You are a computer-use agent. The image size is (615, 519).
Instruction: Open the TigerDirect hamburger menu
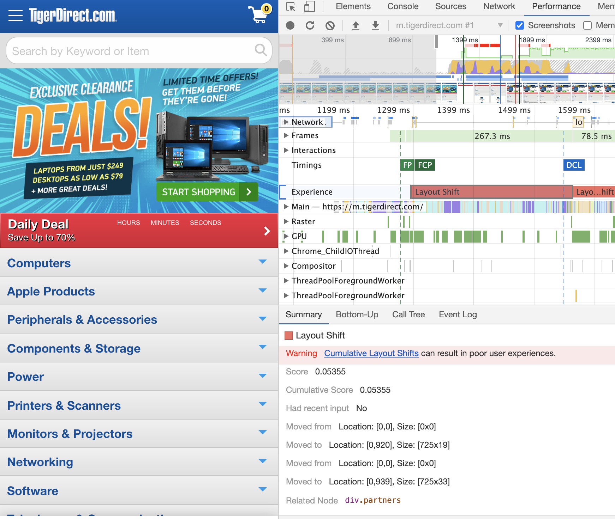pyautogui.click(x=16, y=16)
